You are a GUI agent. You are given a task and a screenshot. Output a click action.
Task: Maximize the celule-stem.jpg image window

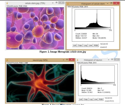coord(56,3)
